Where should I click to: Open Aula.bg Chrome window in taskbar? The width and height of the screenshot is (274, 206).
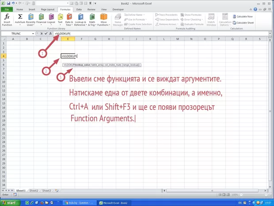coord(79,203)
